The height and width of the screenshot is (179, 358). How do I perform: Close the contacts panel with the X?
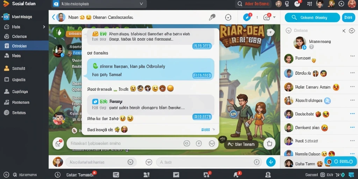point(344,31)
